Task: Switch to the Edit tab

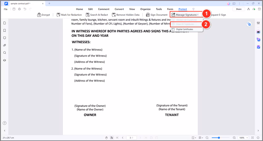Action: pyautogui.click(x=91, y=9)
